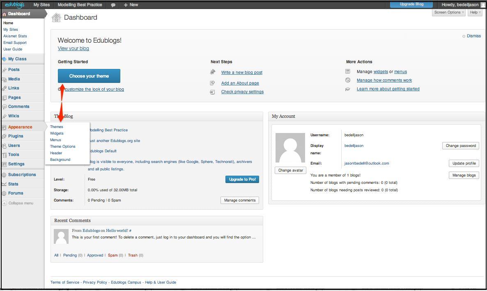Dismiss the Welcome to Edublogs panel
The width and height of the screenshot is (487, 291).
(x=471, y=36)
